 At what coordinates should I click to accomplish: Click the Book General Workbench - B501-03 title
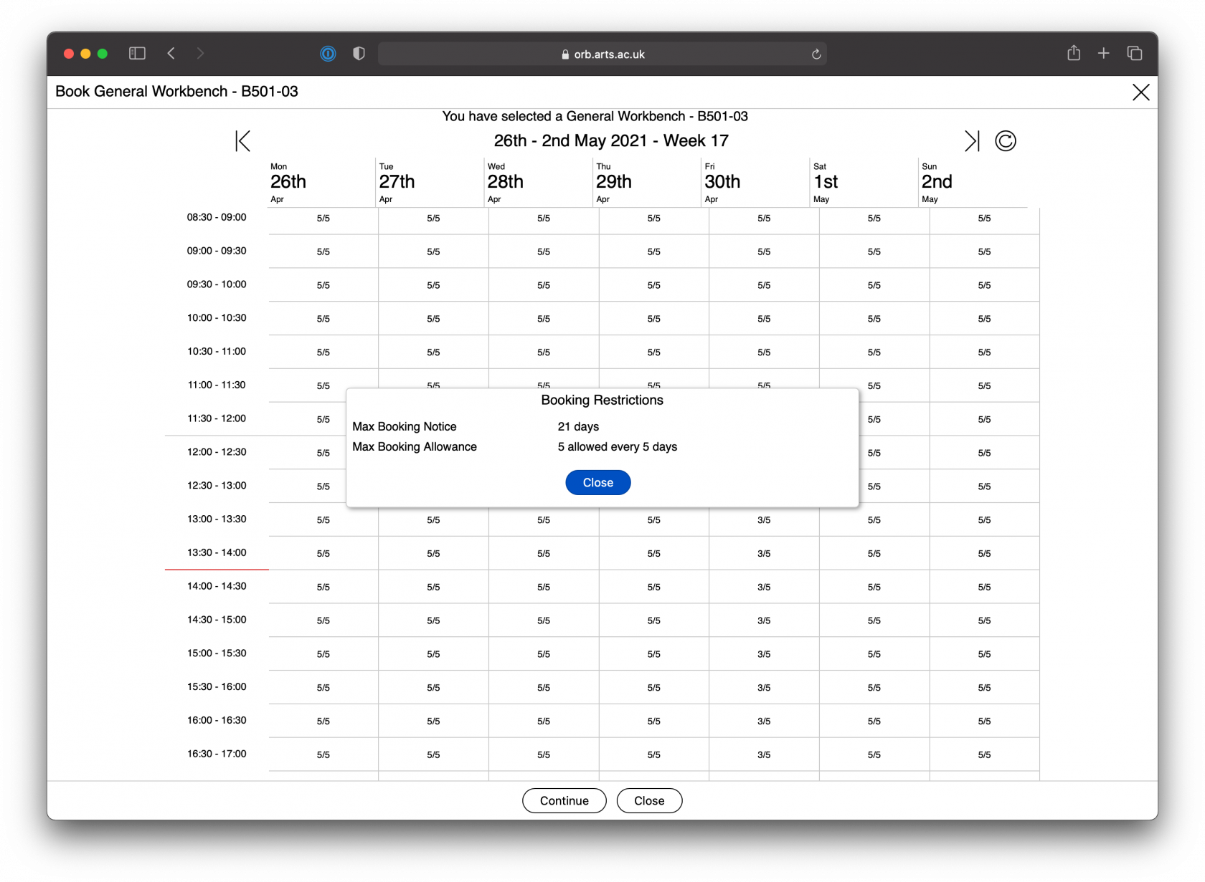(x=176, y=92)
